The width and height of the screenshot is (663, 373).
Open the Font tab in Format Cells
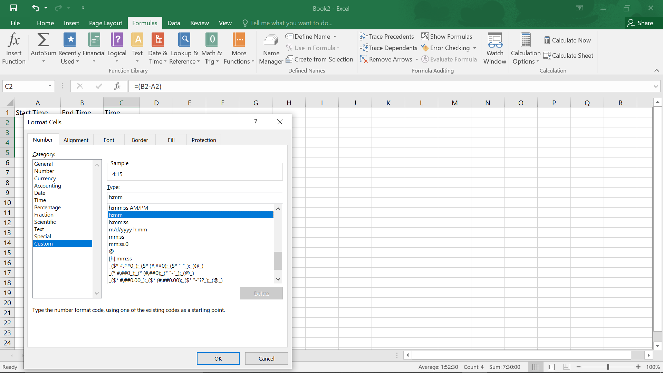click(x=109, y=140)
